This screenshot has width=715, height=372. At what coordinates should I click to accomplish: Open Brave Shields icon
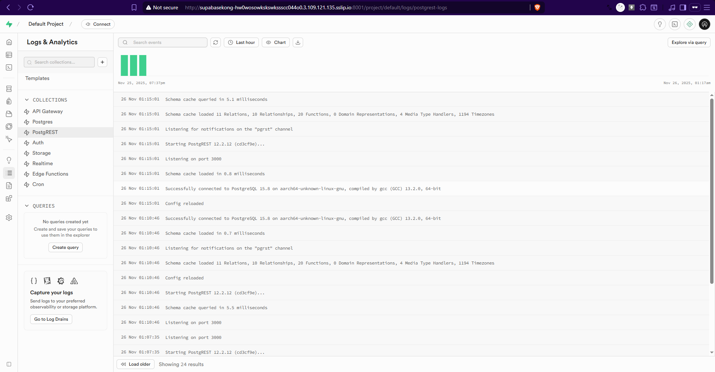[x=537, y=7]
